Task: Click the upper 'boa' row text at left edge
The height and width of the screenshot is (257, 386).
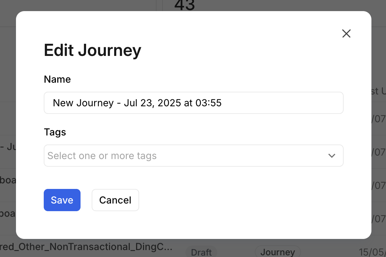Action: [8, 180]
